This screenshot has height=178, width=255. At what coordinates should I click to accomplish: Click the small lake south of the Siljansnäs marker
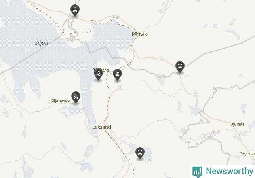point(72,110)
